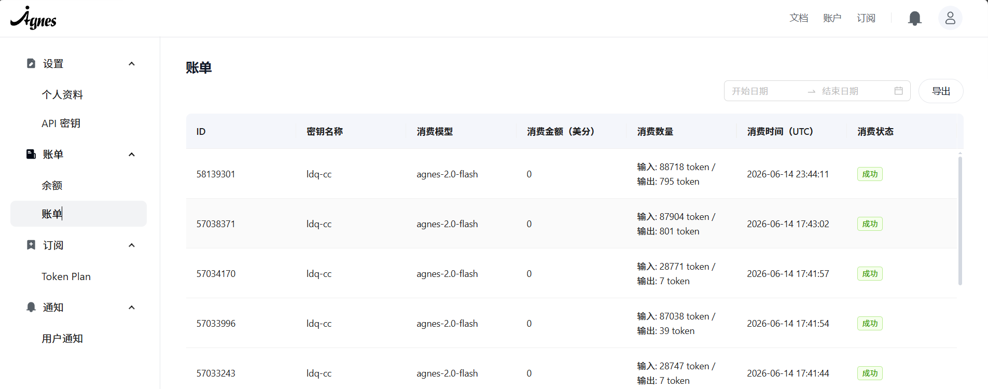Click the 消费时间（UTC）column header

point(791,131)
